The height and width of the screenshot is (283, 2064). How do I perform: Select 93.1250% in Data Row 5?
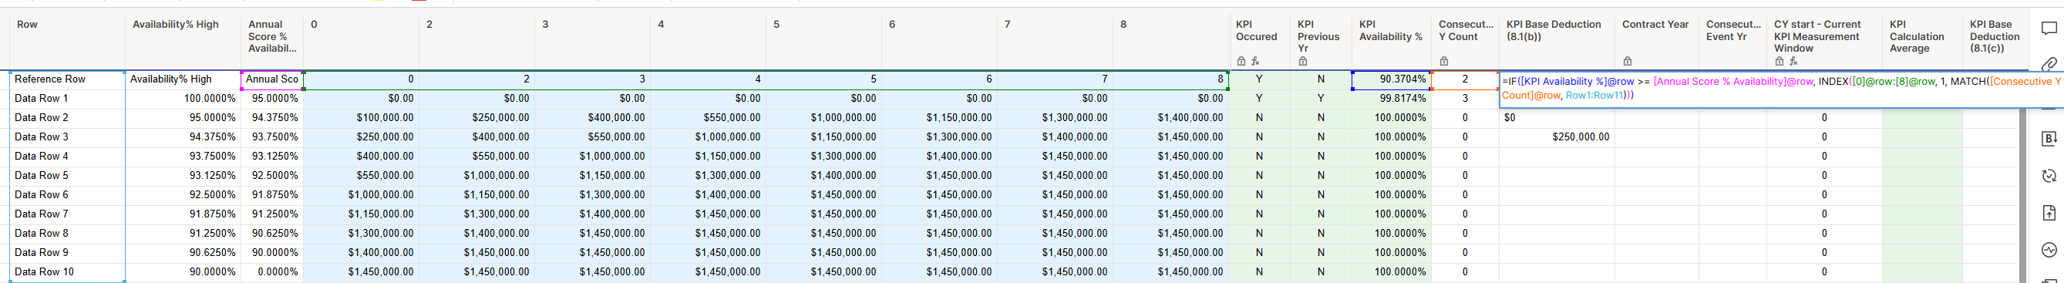click(x=183, y=176)
